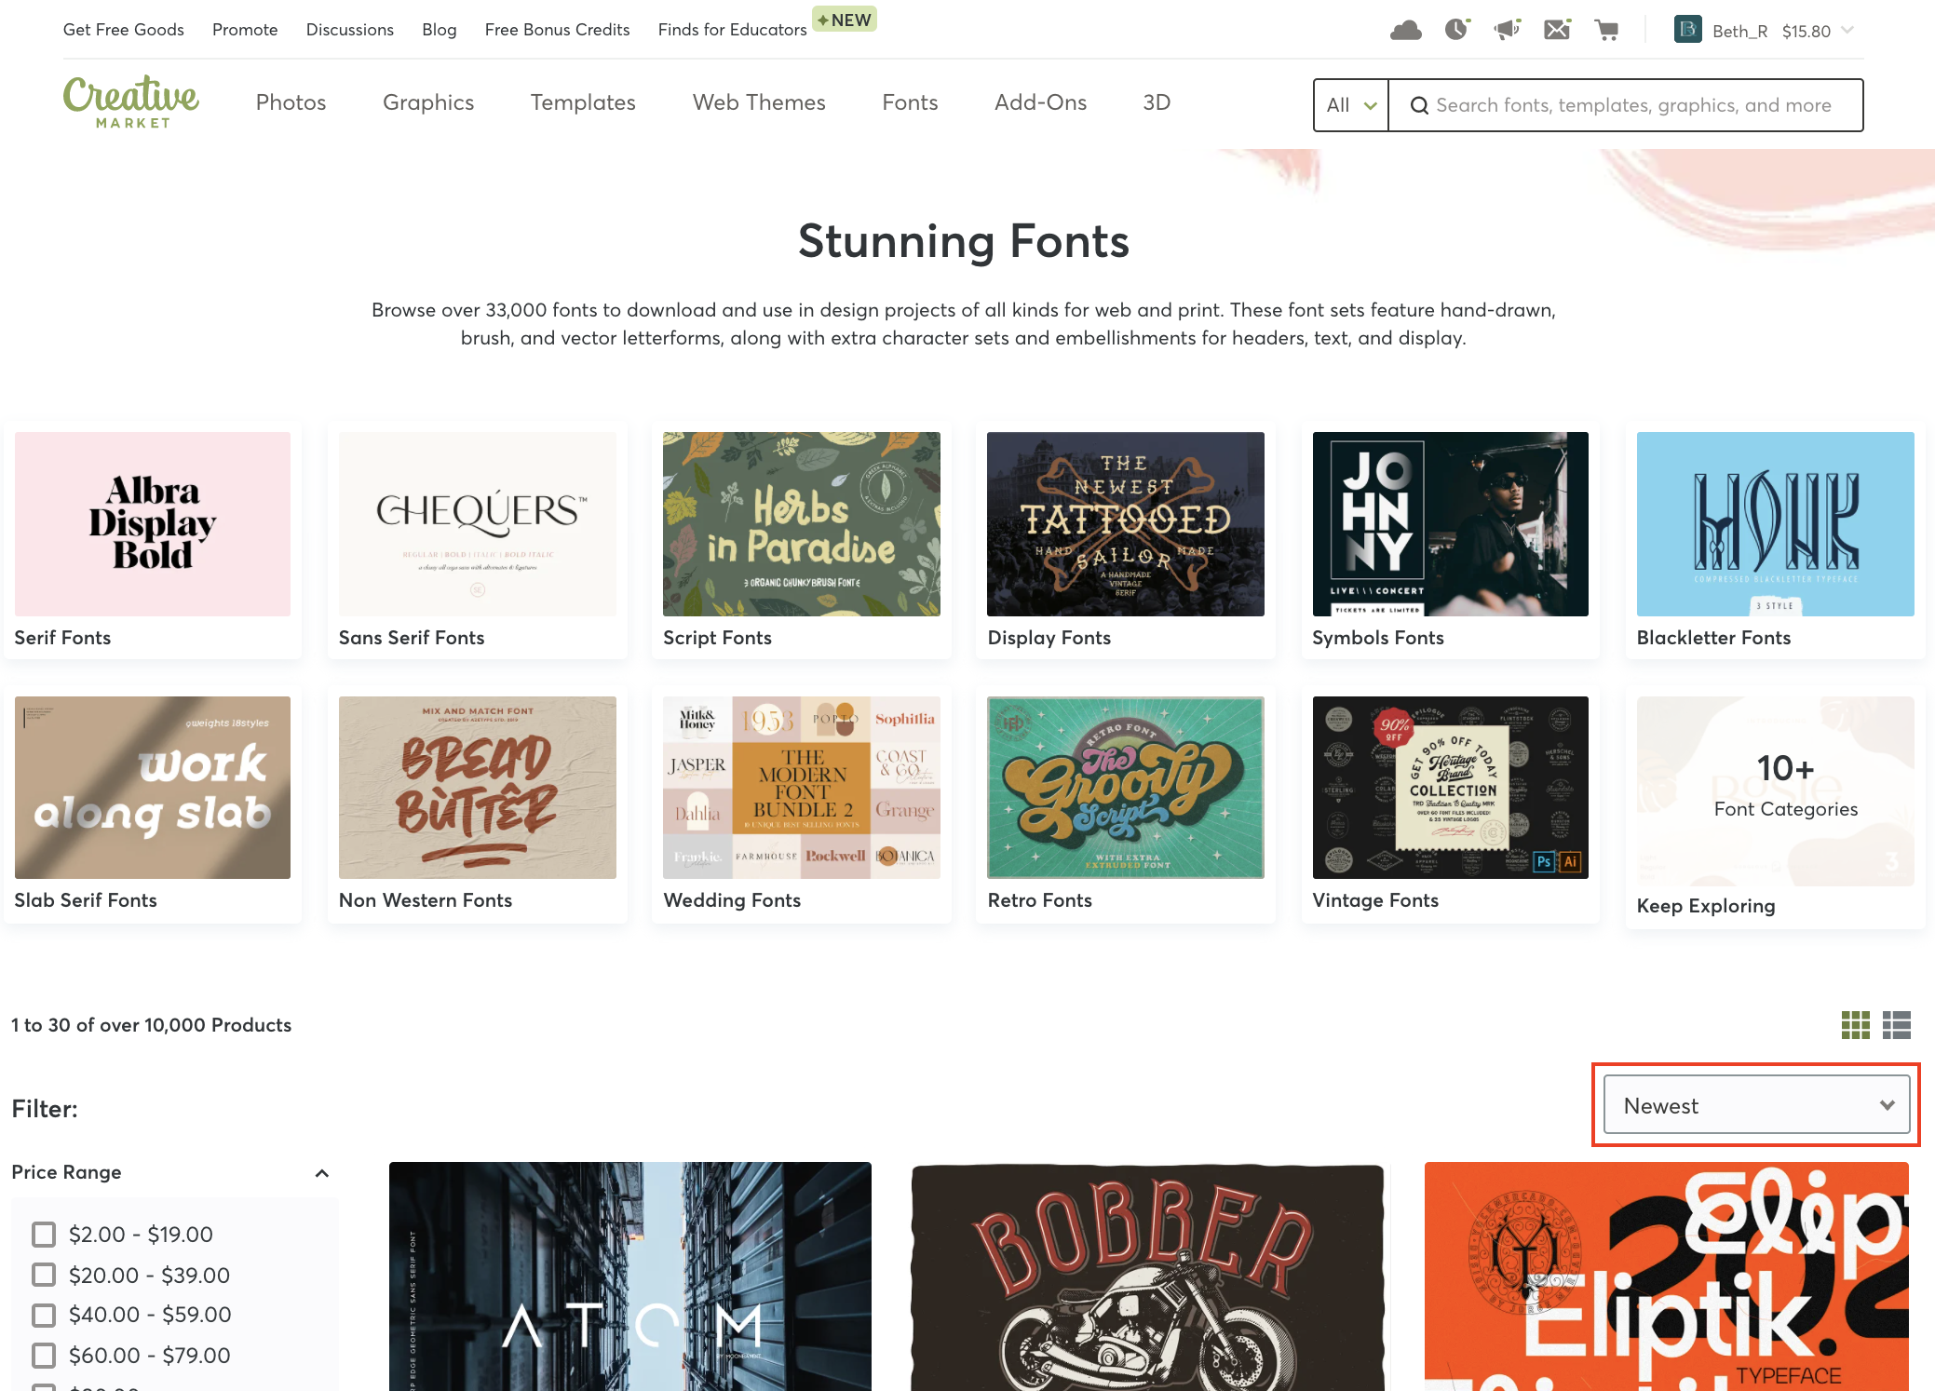This screenshot has height=1391, width=1935.
Task: Open the Symbols Fonts Johnny thumbnail
Action: [1451, 523]
